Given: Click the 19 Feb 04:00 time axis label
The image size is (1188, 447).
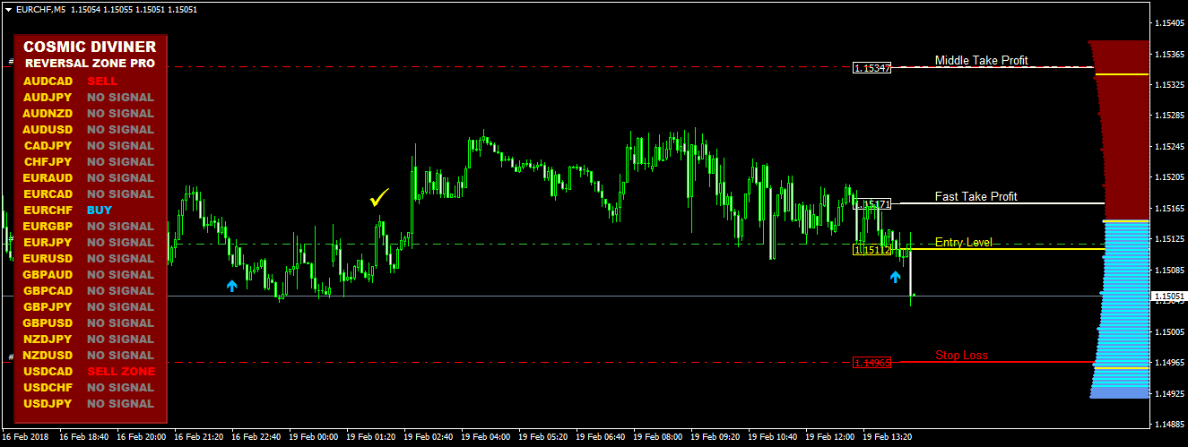Looking at the screenshot, I should click(485, 437).
